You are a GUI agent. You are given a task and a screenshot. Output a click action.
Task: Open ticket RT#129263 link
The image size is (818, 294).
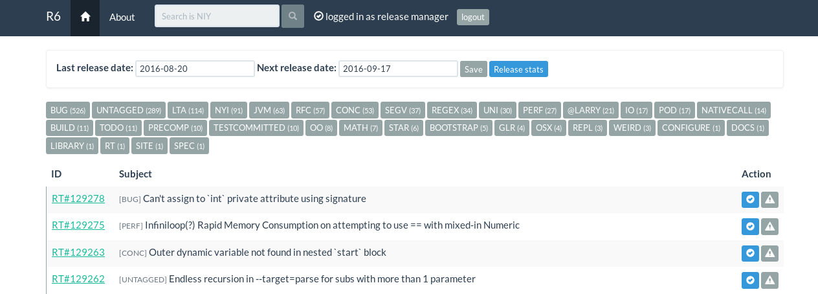click(x=78, y=252)
